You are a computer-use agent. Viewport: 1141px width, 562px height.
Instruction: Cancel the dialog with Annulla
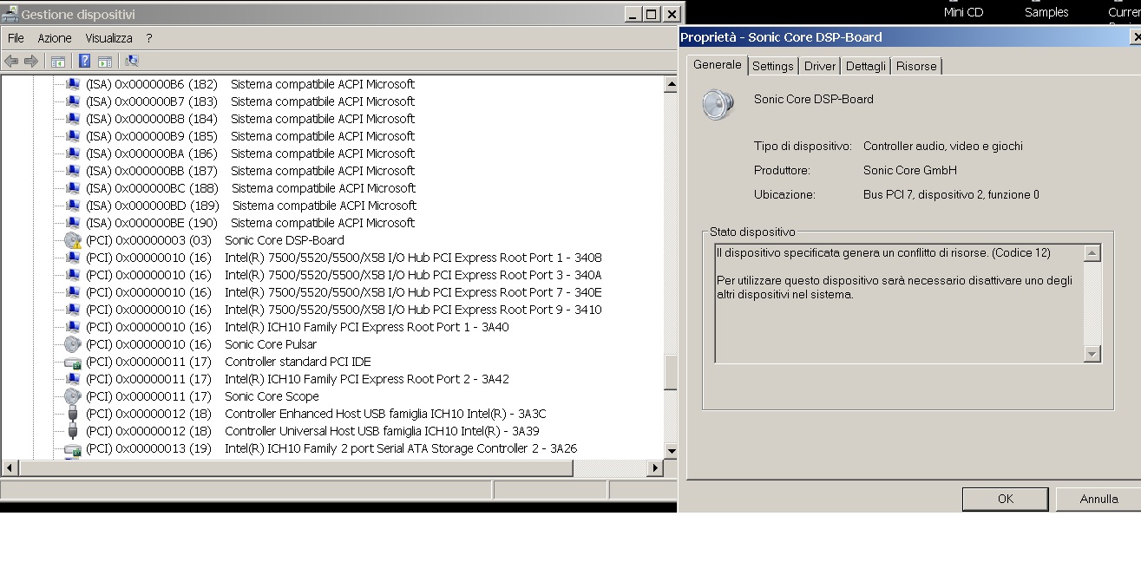tap(1098, 499)
